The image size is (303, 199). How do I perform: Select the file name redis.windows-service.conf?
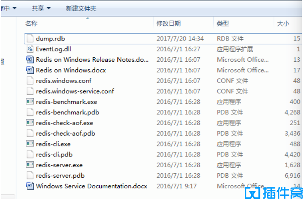[75, 91]
